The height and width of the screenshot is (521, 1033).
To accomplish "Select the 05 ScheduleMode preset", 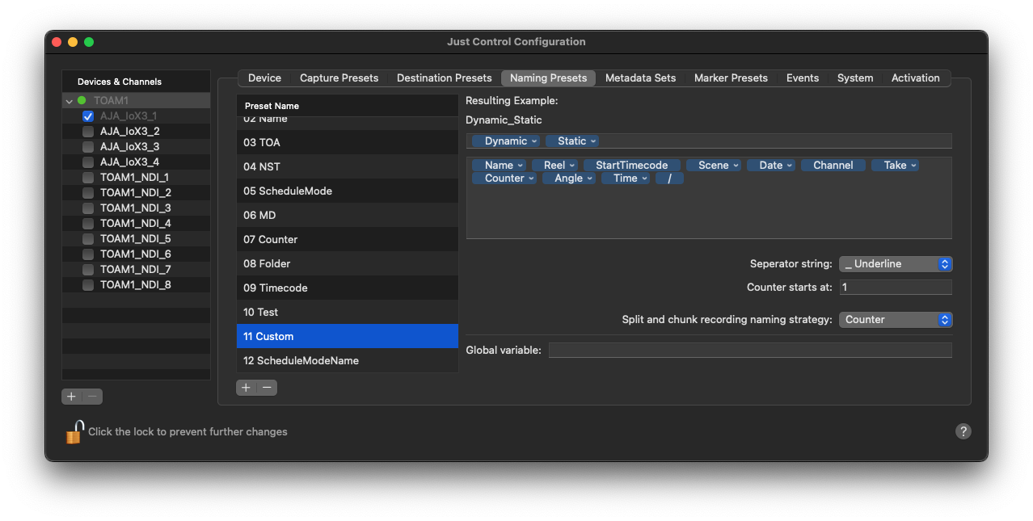I will [348, 191].
